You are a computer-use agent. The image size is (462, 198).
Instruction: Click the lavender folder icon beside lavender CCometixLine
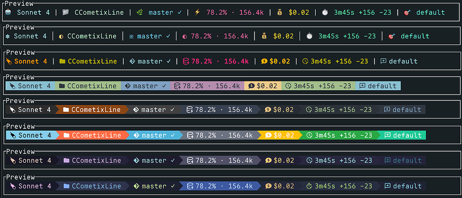click(67, 161)
